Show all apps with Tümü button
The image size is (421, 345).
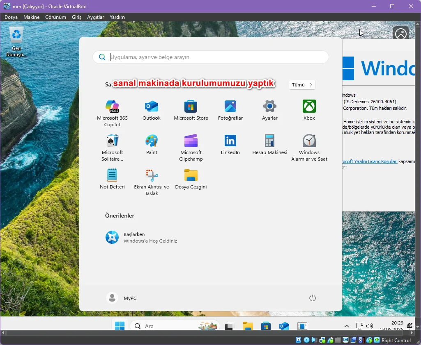pyautogui.click(x=302, y=85)
